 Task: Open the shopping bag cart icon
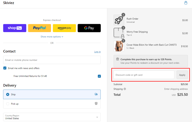pyautogui.click(x=186, y=3)
